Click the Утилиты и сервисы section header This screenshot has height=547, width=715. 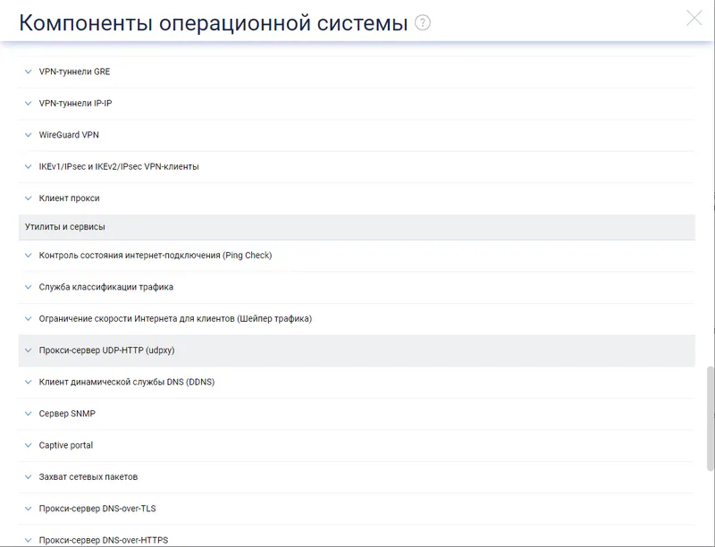tap(357, 227)
